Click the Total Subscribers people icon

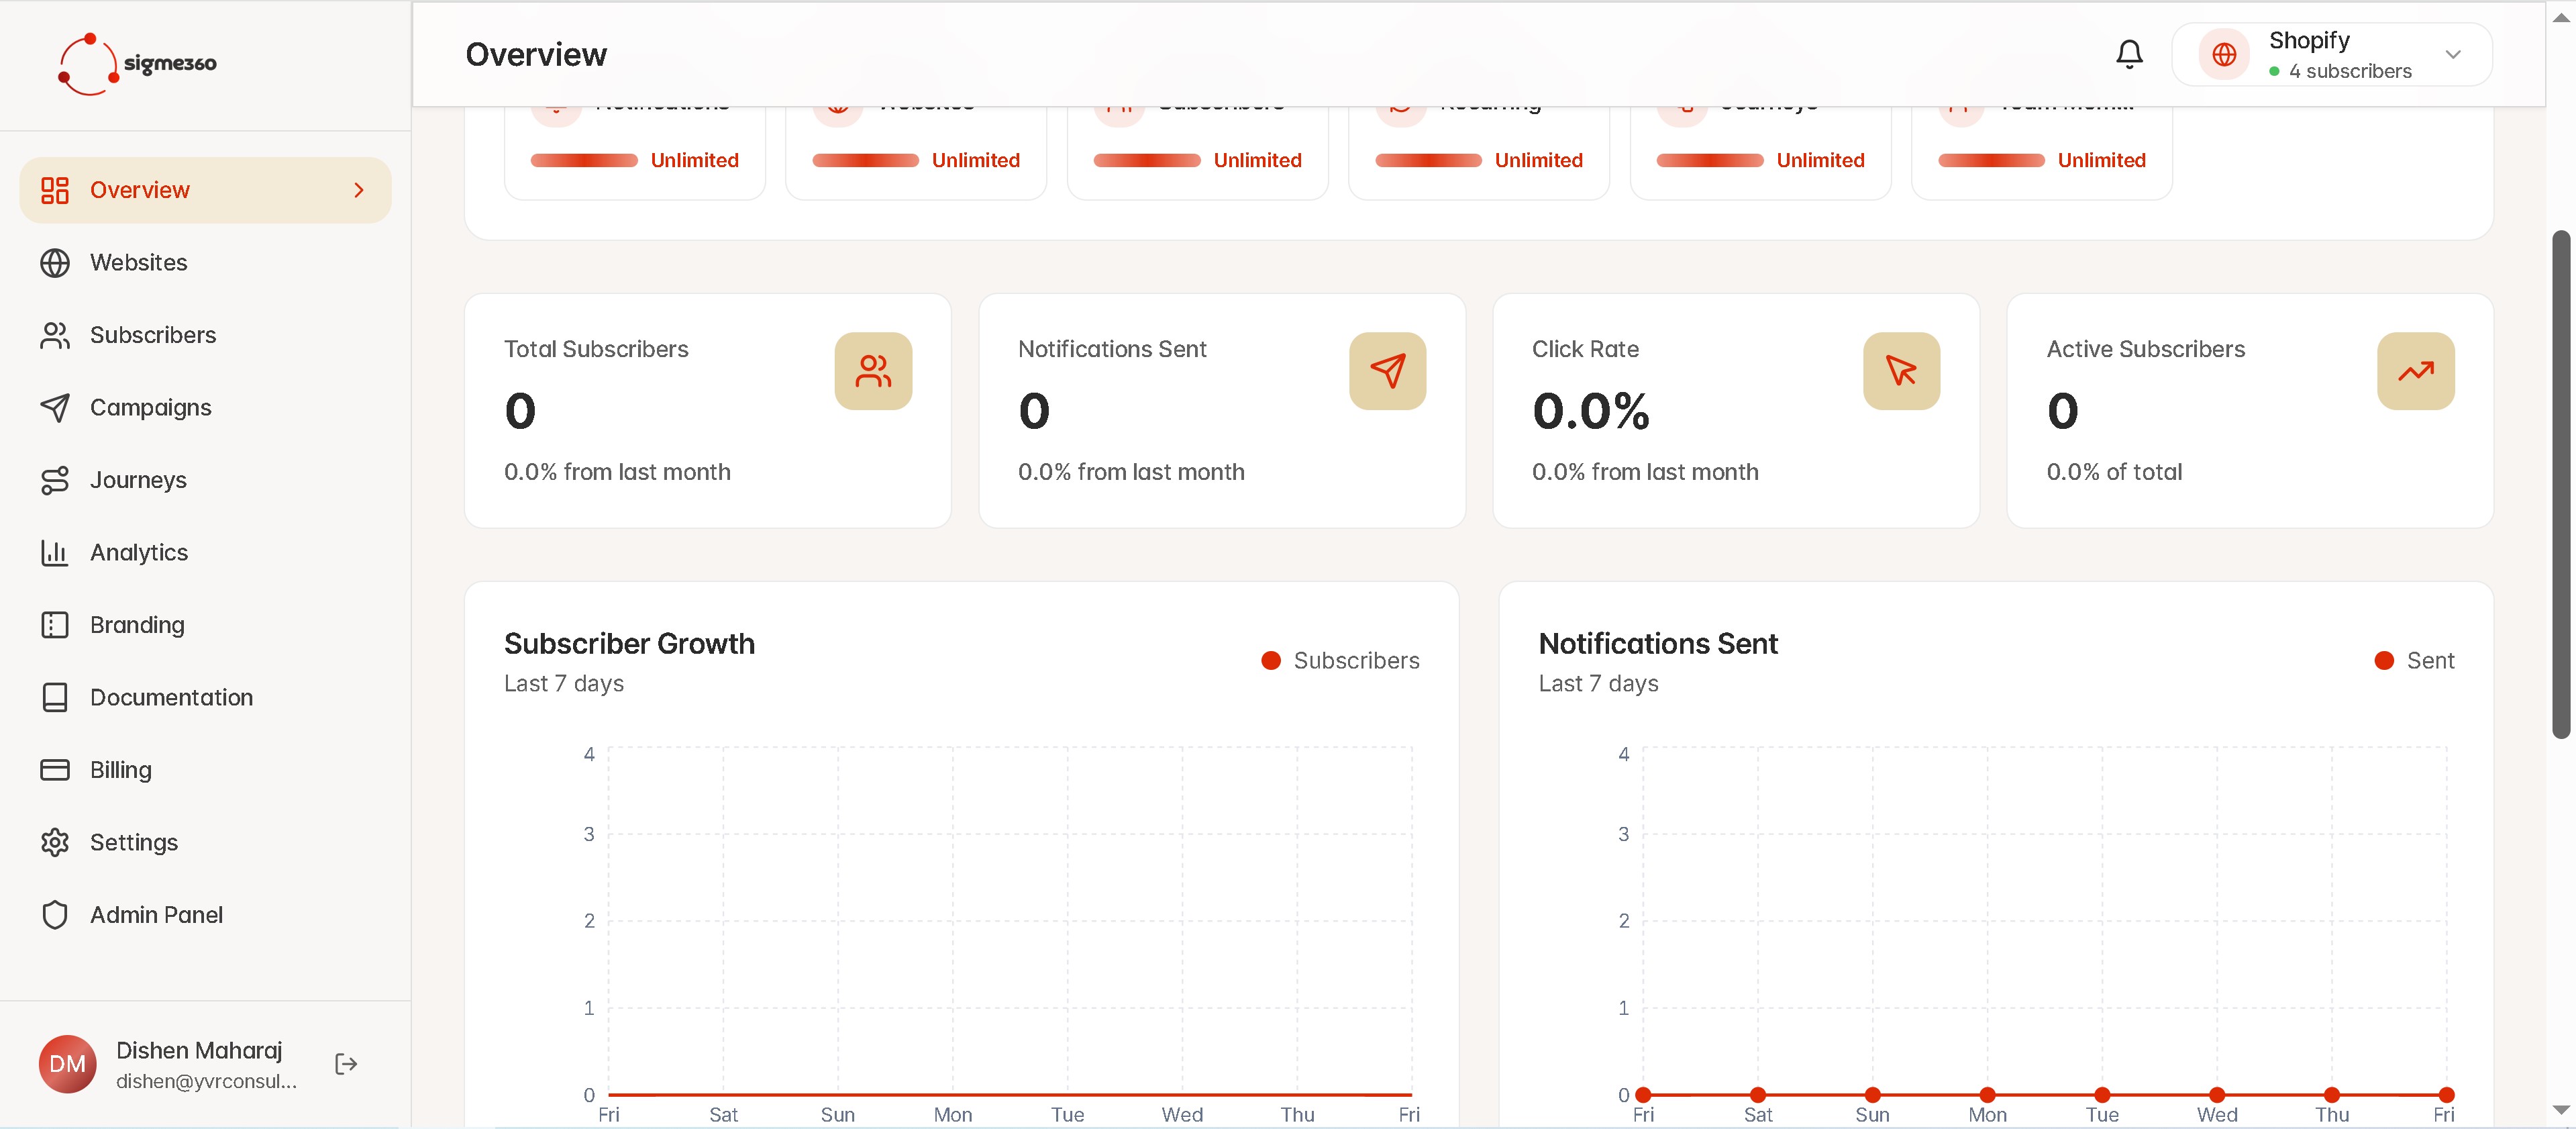[873, 371]
